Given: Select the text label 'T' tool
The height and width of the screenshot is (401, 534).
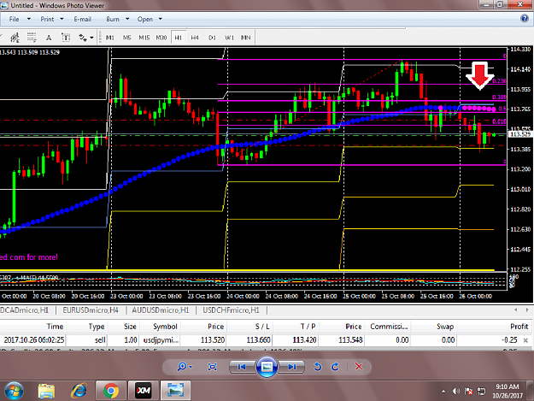Looking at the screenshot, I should click(x=66, y=38).
